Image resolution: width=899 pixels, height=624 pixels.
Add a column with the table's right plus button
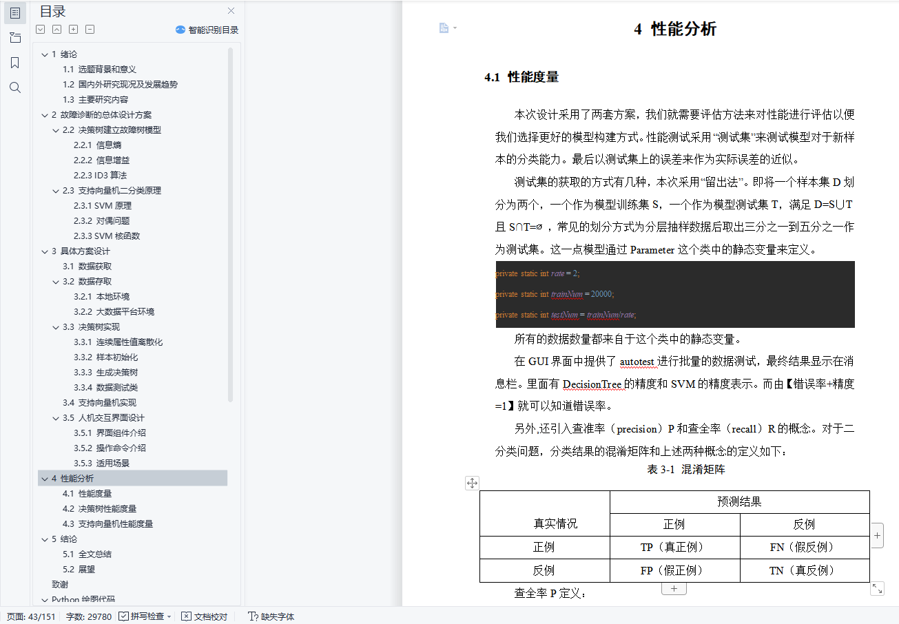click(877, 535)
